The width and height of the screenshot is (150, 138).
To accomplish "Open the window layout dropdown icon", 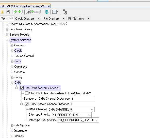I will pos(55,12).
